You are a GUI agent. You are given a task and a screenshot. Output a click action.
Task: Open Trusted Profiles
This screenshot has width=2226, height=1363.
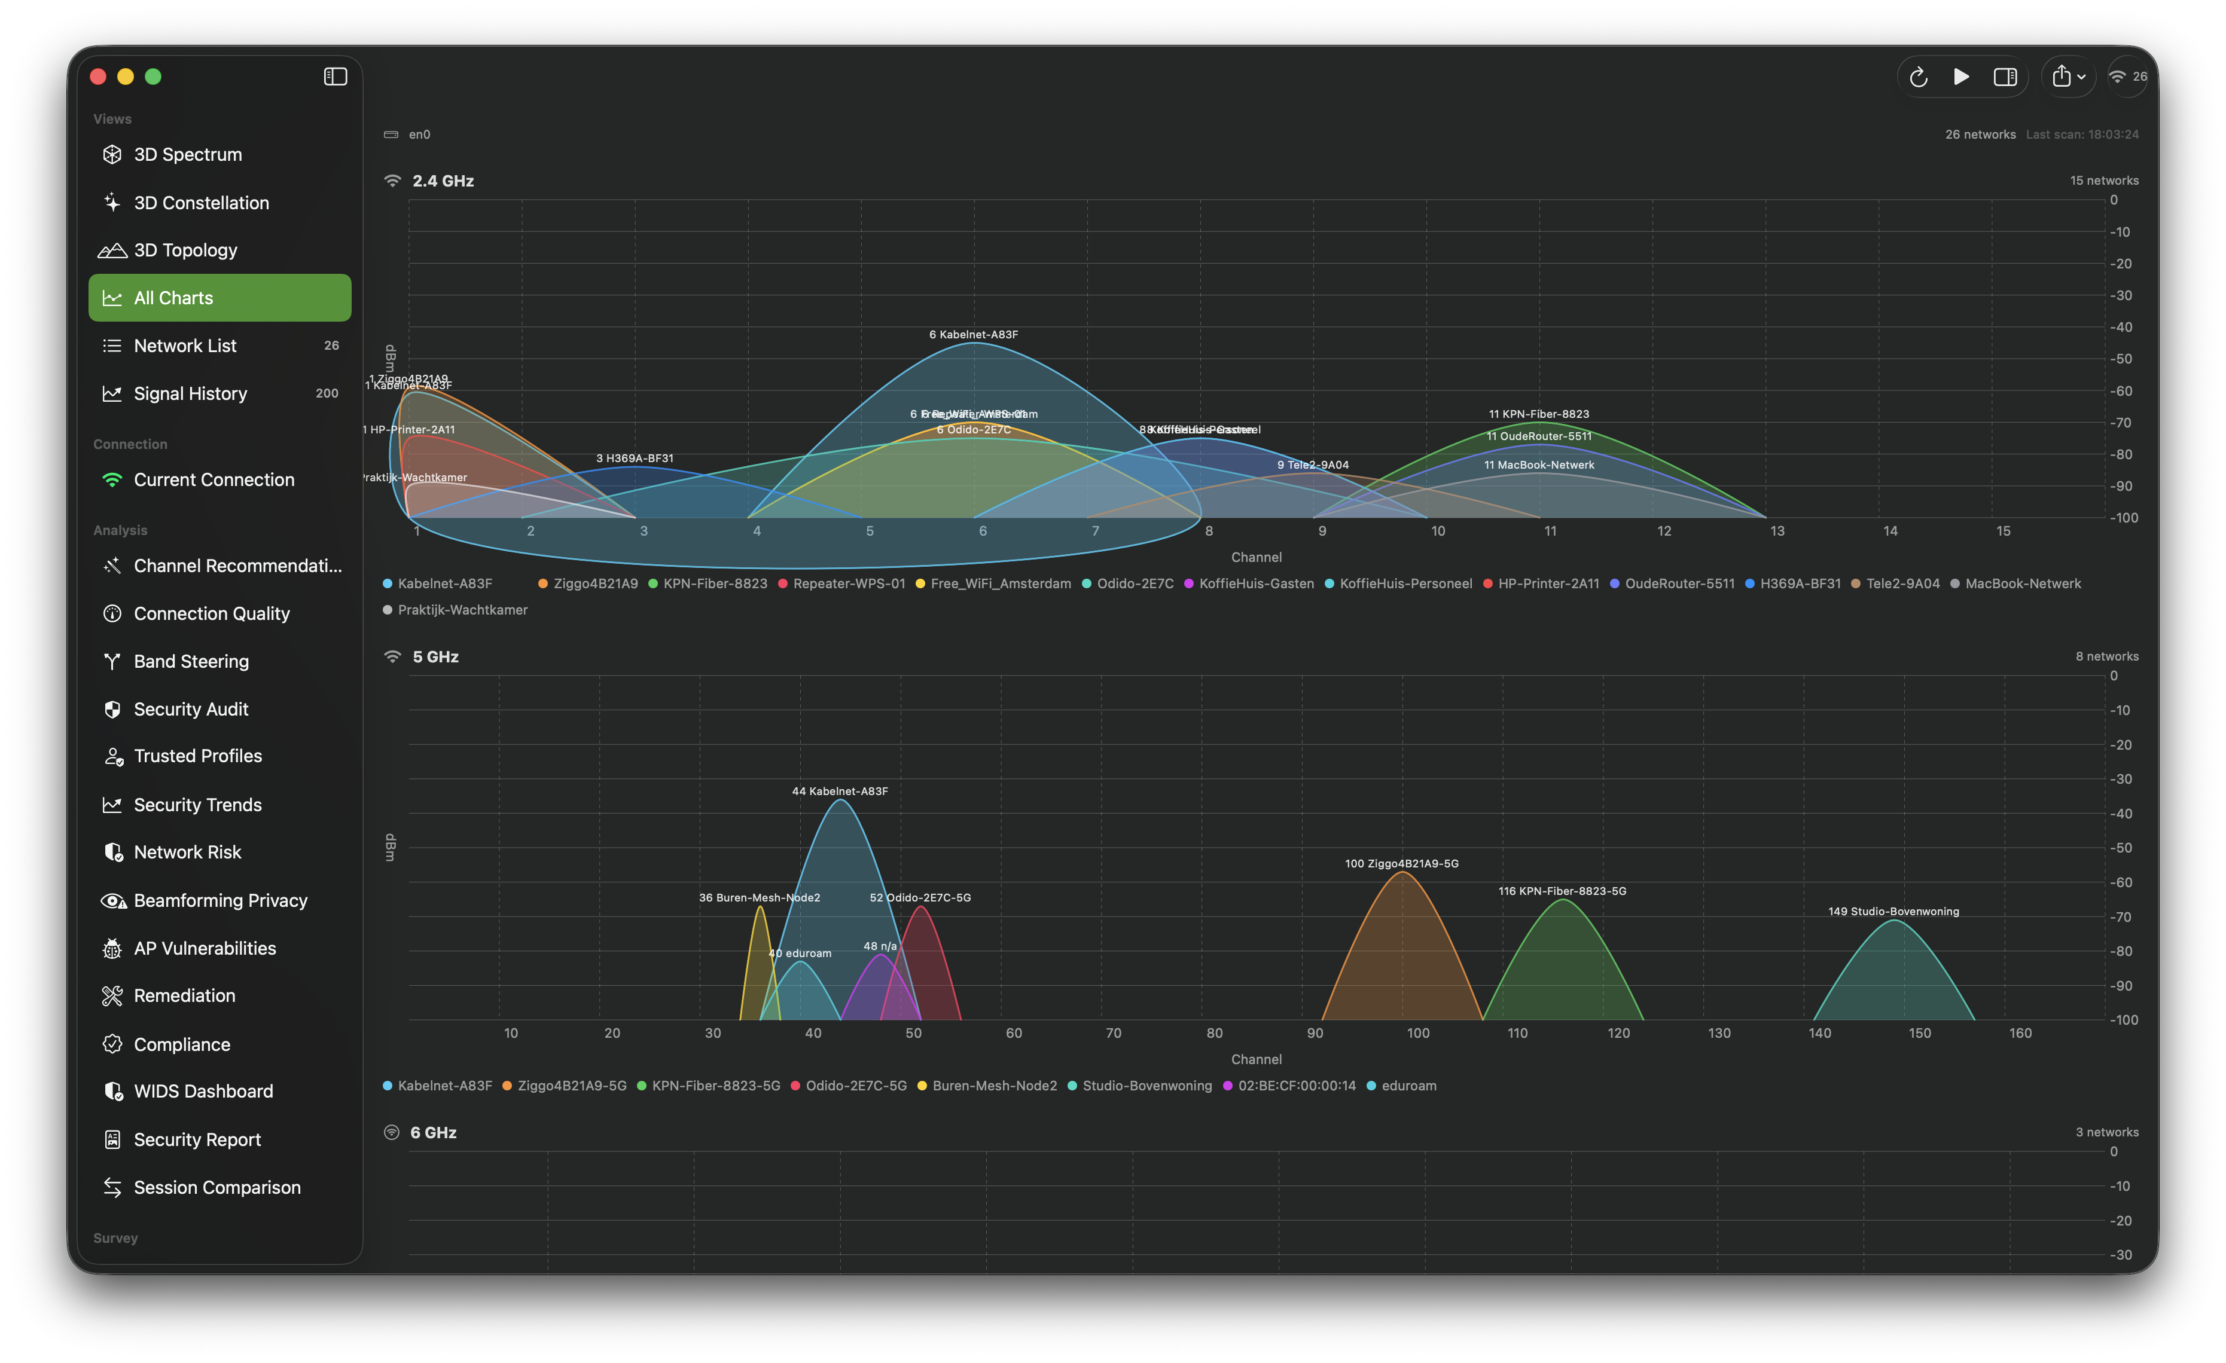[x=219, y=756]
